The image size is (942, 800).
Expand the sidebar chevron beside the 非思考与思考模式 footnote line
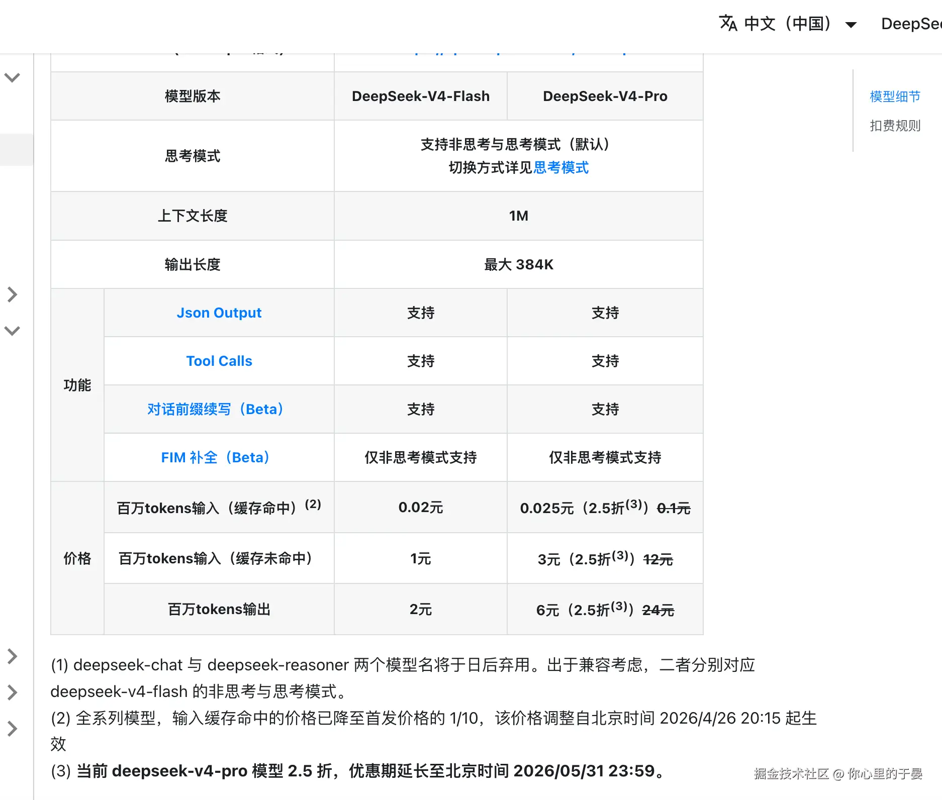click(x=12, y=692)
